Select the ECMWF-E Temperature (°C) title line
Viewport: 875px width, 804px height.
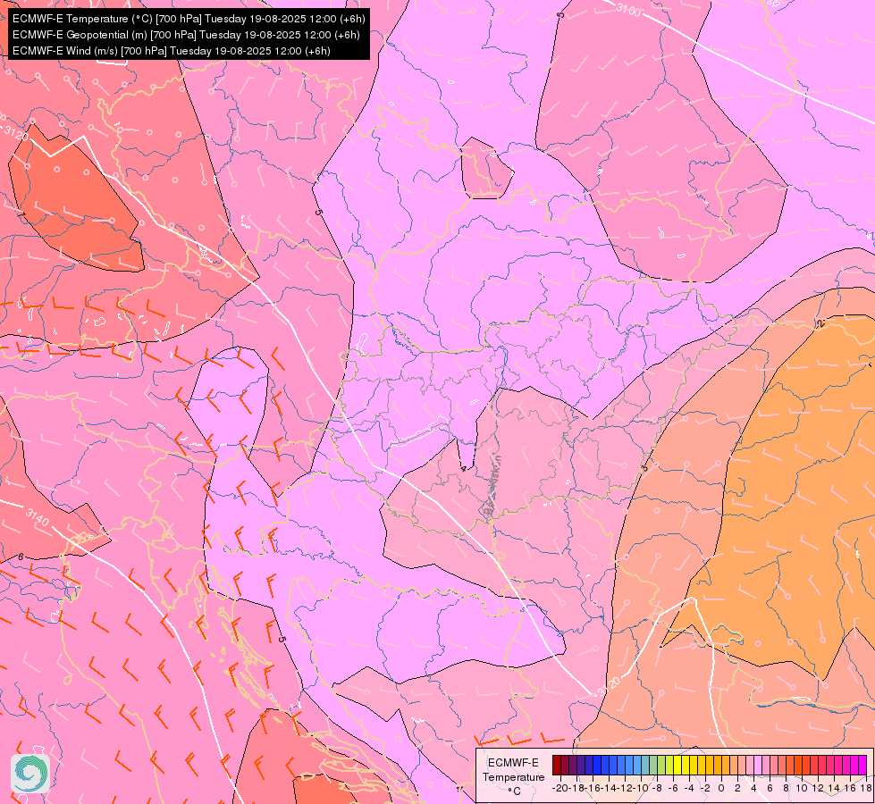point(189,19)
